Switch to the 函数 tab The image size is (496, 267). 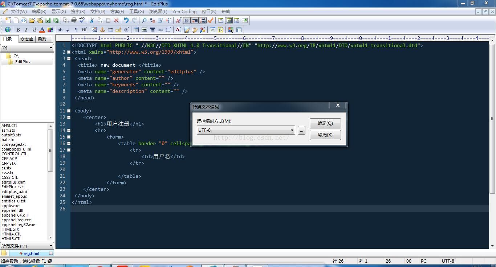(42, 39)
